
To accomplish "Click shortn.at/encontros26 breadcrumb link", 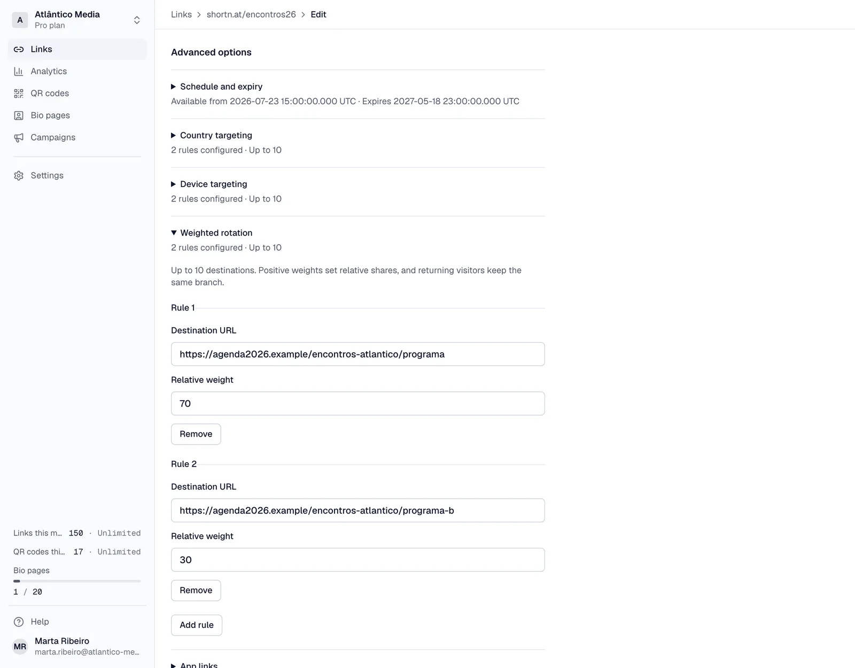I will (x=251, y=14).
